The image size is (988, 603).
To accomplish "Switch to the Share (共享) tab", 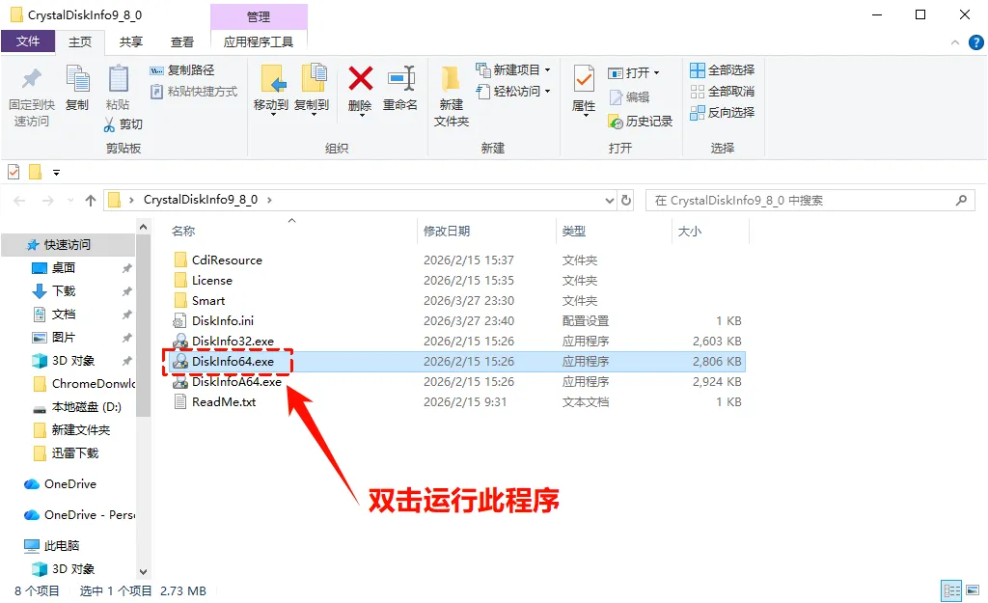I will point(131,41).
